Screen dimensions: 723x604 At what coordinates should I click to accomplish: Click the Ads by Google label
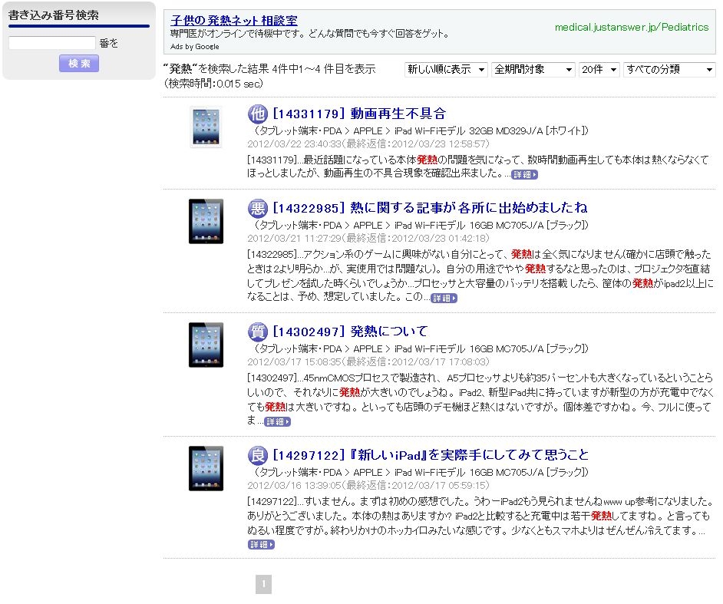195,47
